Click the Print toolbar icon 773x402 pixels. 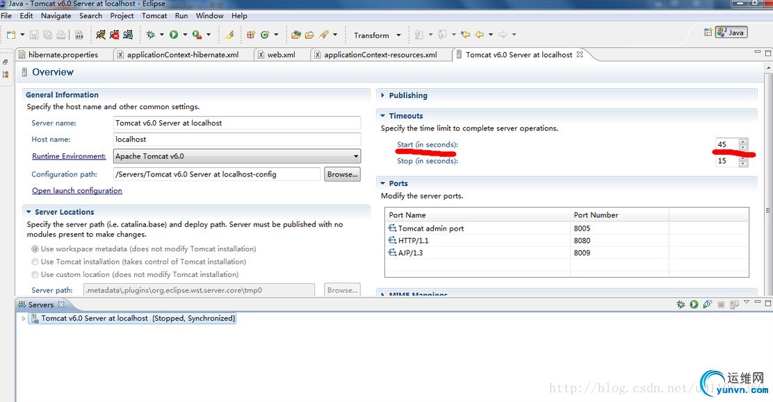[60, 35]
